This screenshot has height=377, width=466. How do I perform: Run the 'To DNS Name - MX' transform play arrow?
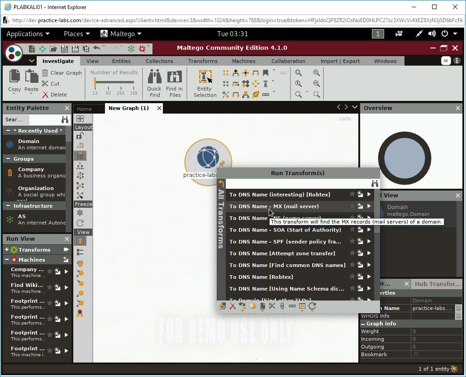click(369, 206)
